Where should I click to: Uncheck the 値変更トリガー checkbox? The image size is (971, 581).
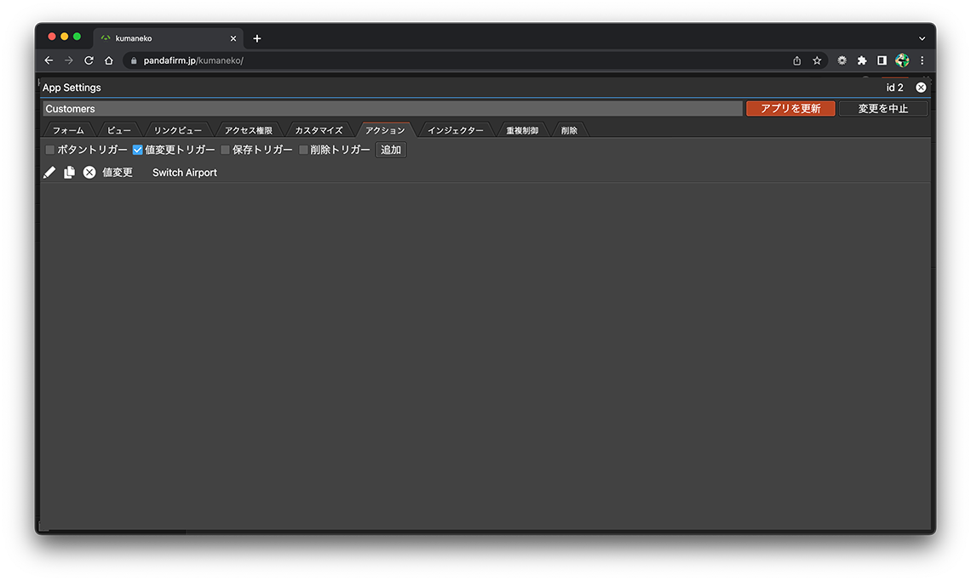137,150
